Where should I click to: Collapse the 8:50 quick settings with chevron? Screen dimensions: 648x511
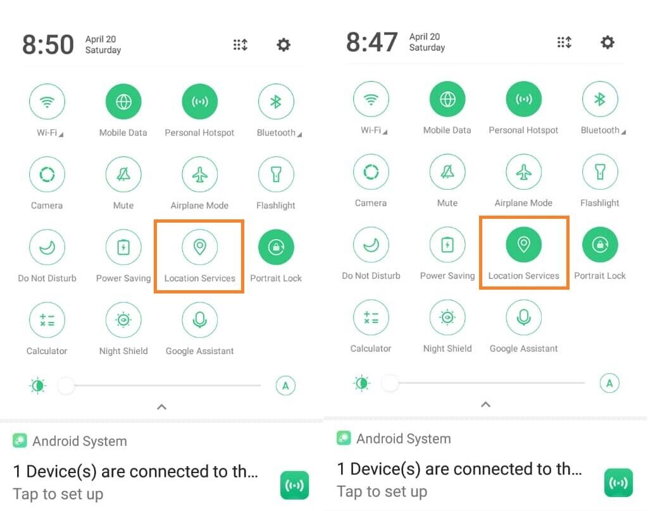click(161, 407)
